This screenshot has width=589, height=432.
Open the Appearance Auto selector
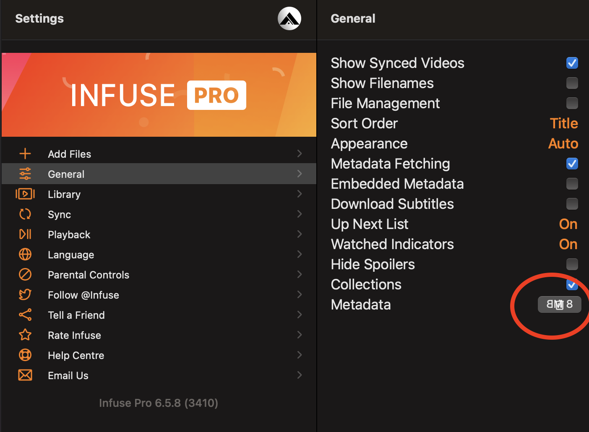pyautogui.click(x=563, y=143)
